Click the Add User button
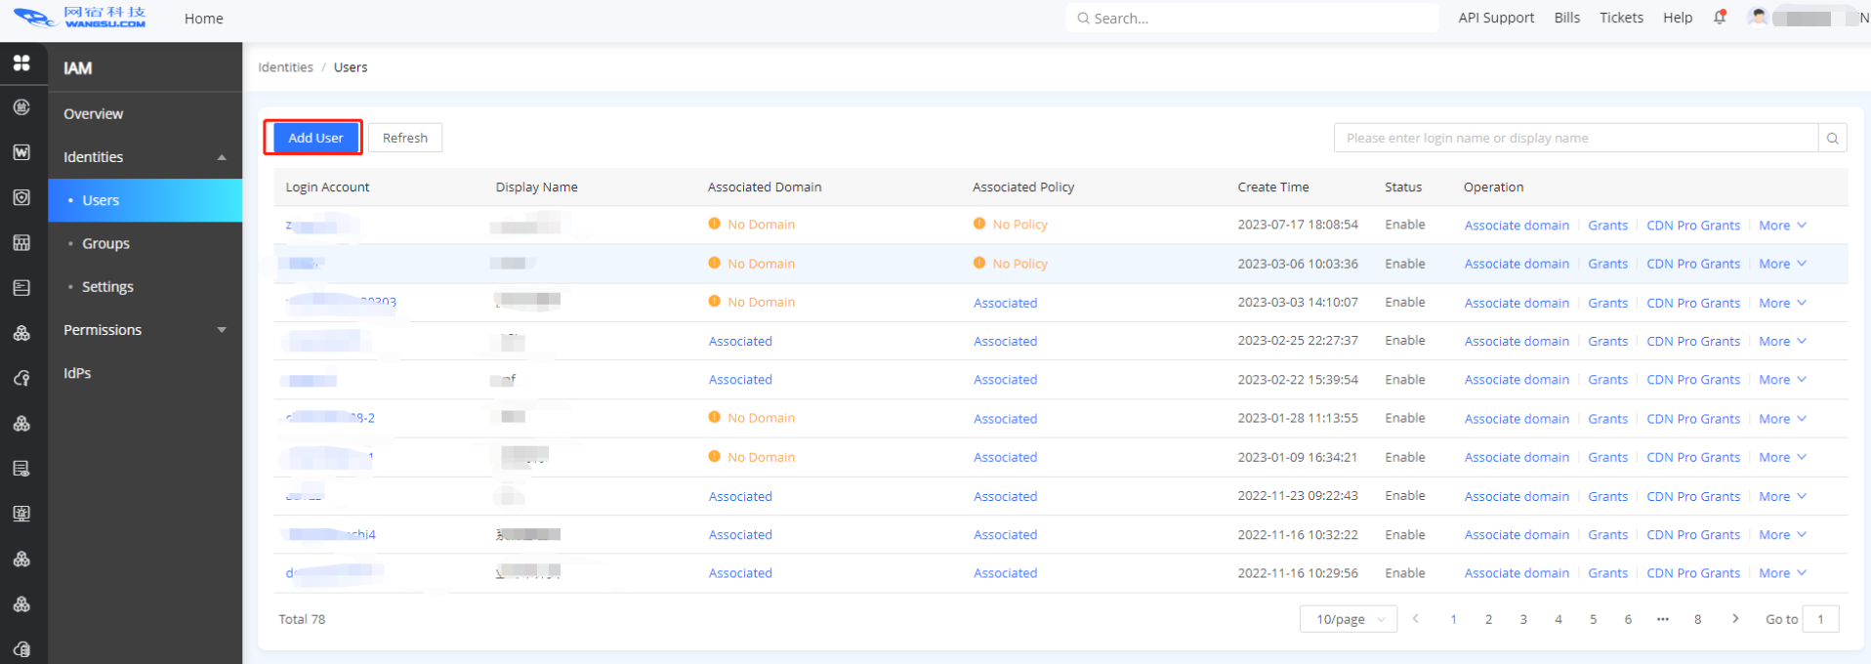1871x664 pixels. [x=314, y=138]
